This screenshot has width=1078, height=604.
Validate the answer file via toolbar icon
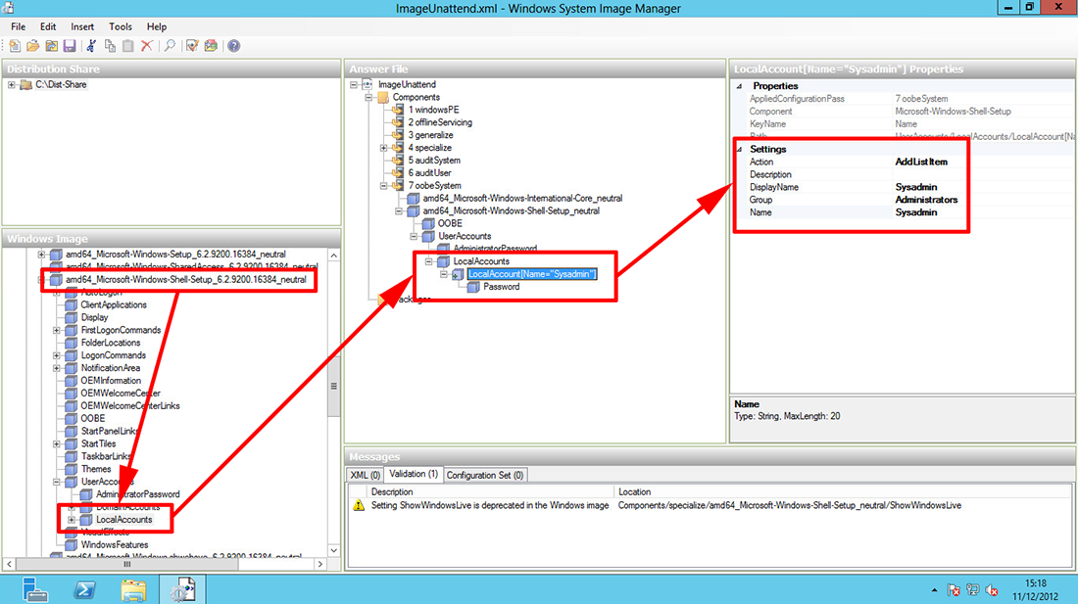[x=192, y=46]
